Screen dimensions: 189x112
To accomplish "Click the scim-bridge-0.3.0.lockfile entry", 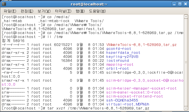I will (145, 73).
